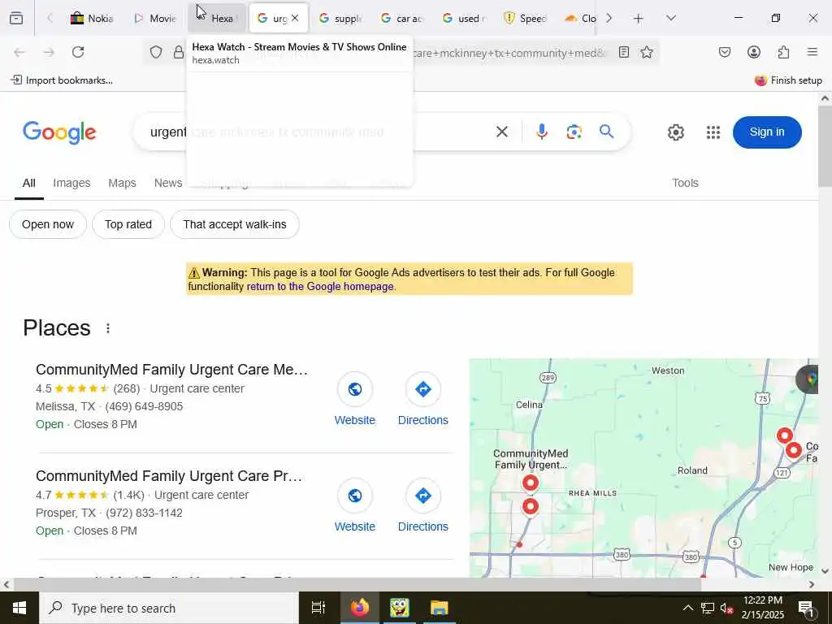832x624 pixels.
Task: Open File Explorer from taskbar
Action: click(439, 608)
